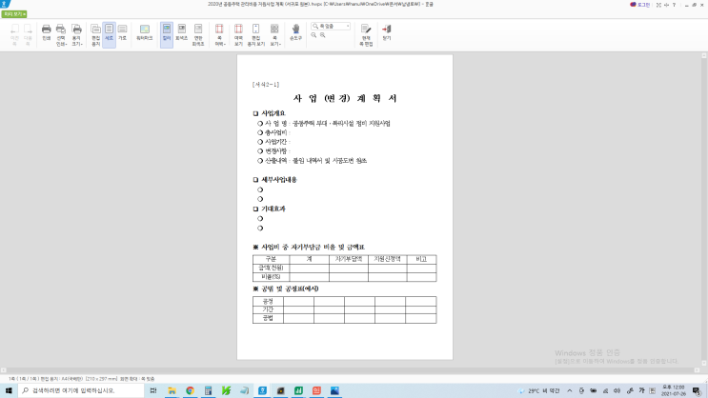Click the 사업기간 line
Viewport: 708px width, 398px height.
click(x=276, y=142)
